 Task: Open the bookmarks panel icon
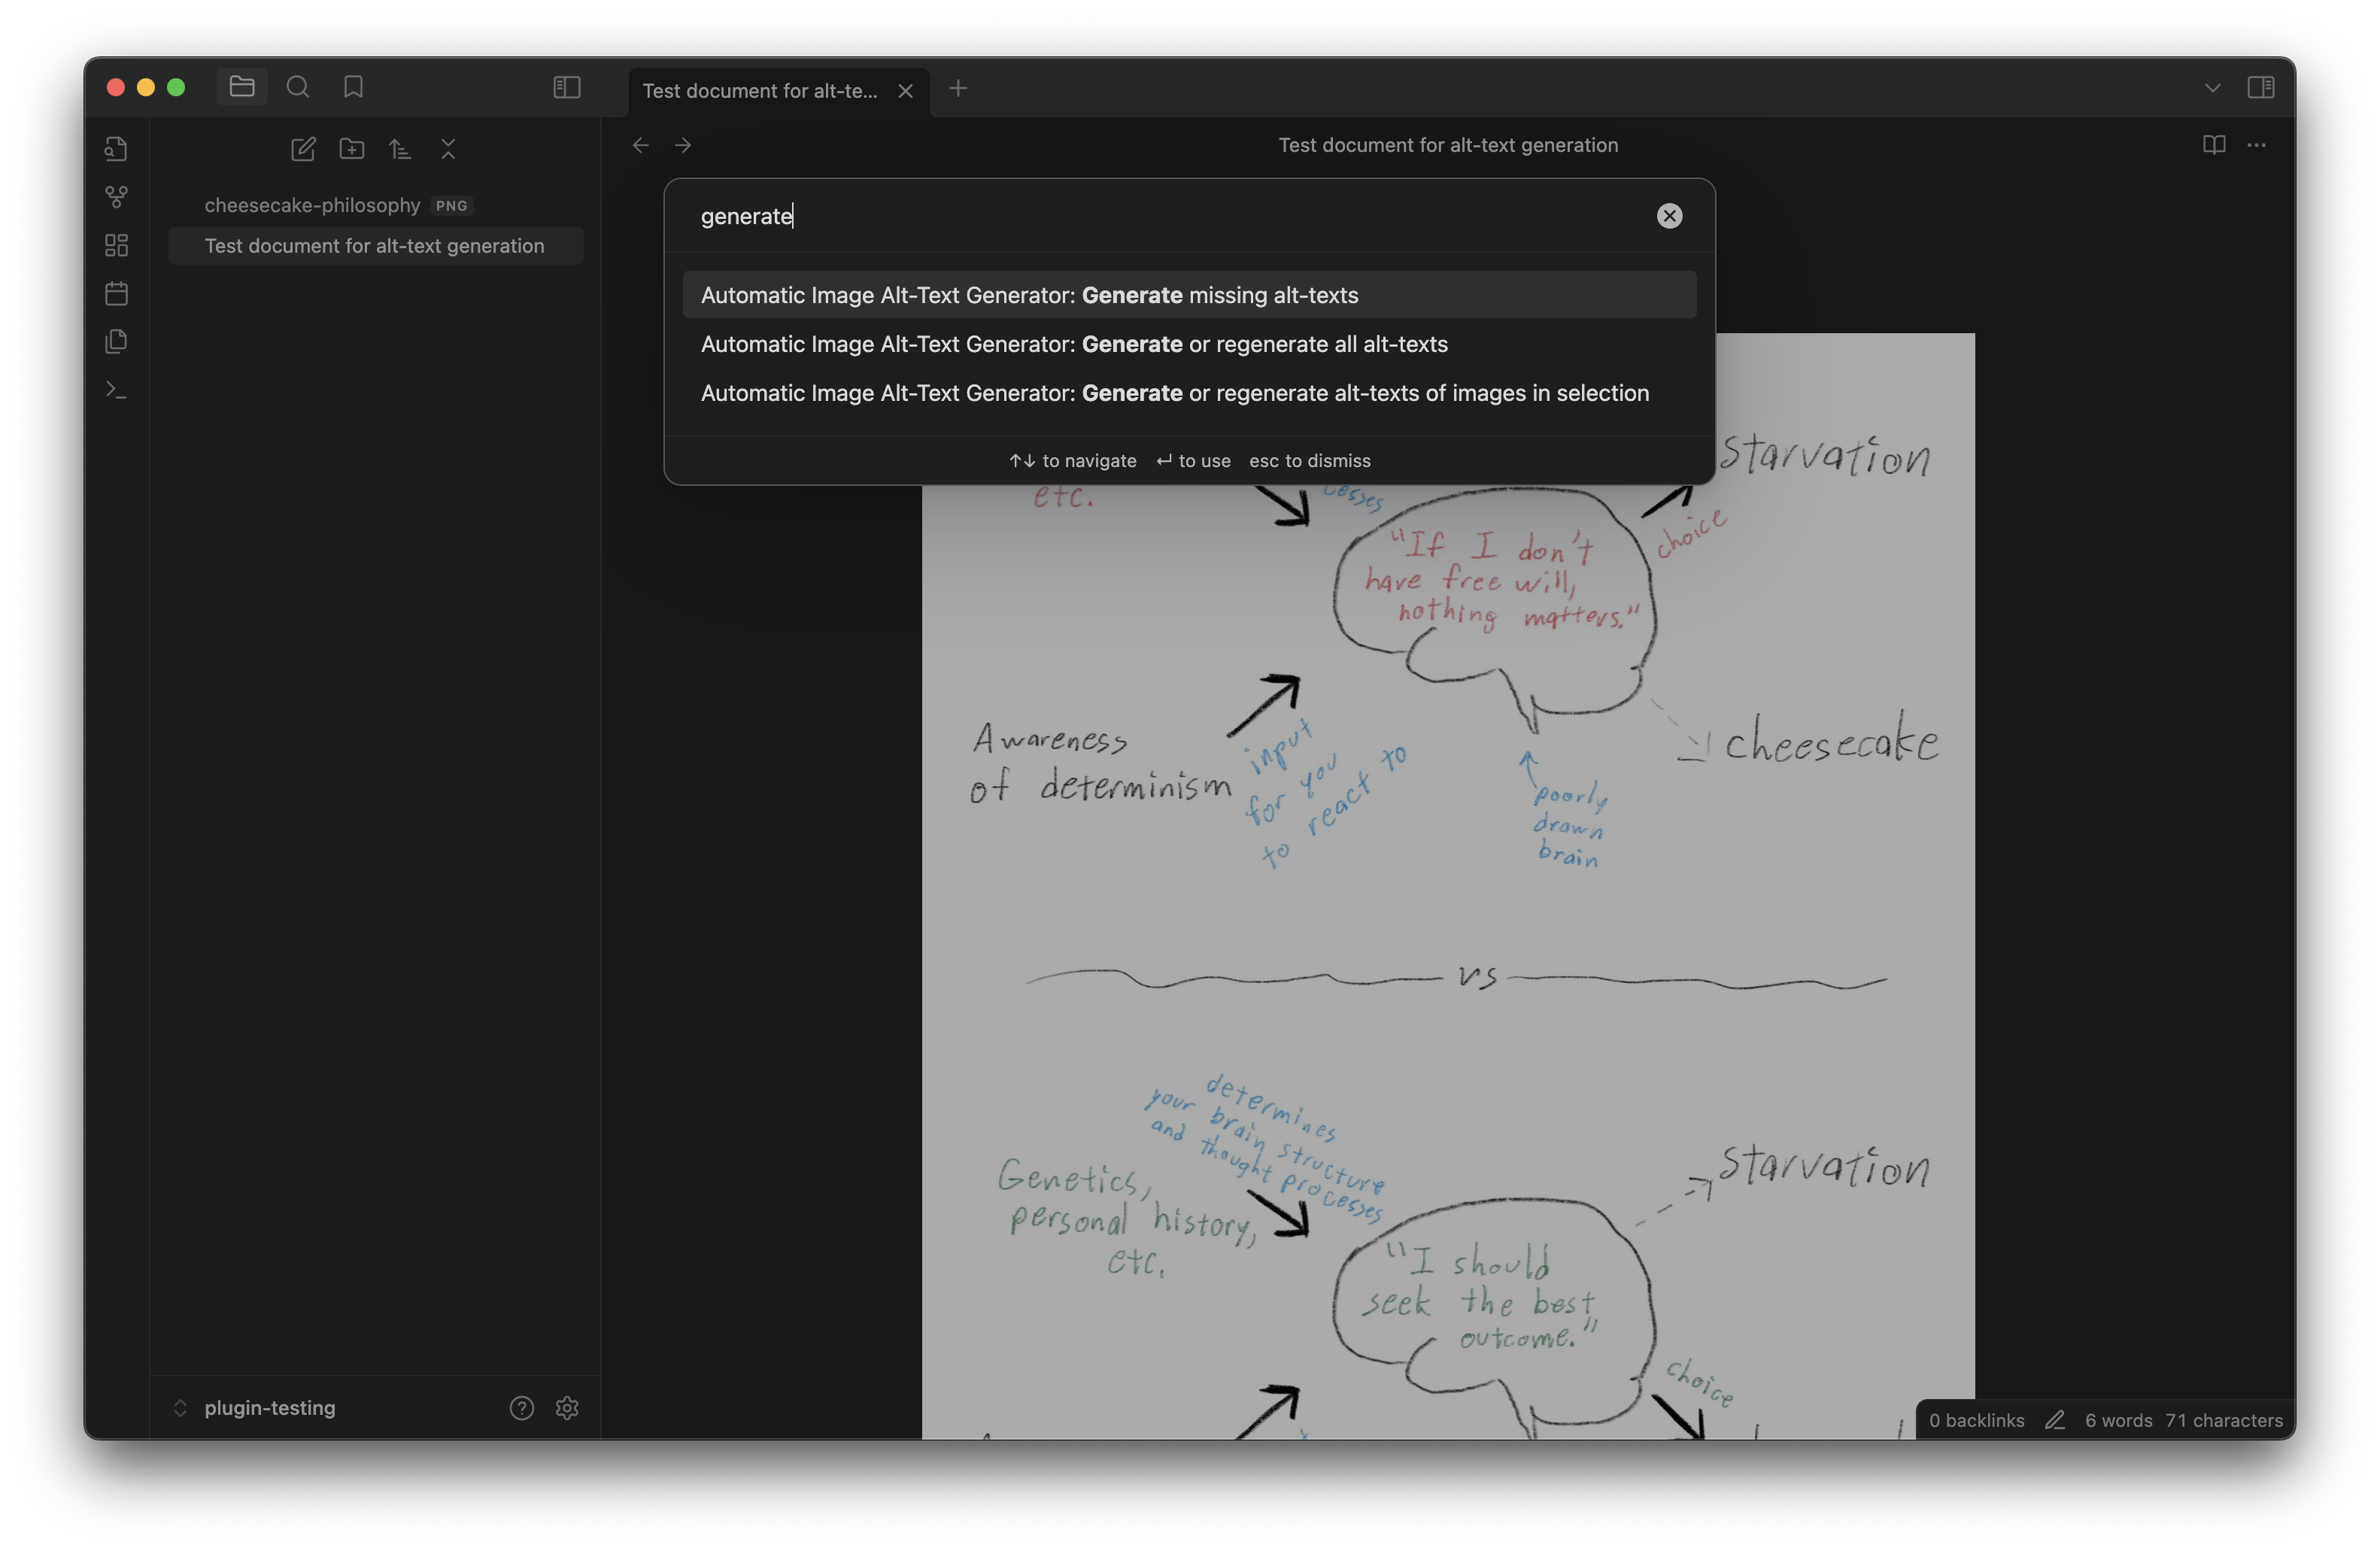pyautogui.click(x=353, y=87)
